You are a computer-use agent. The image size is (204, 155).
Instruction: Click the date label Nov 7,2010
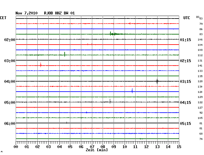pyautogui.click(x=26, y=13)
